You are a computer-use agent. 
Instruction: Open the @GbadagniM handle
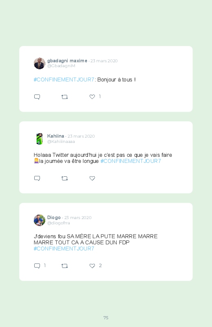click(61, 66)
